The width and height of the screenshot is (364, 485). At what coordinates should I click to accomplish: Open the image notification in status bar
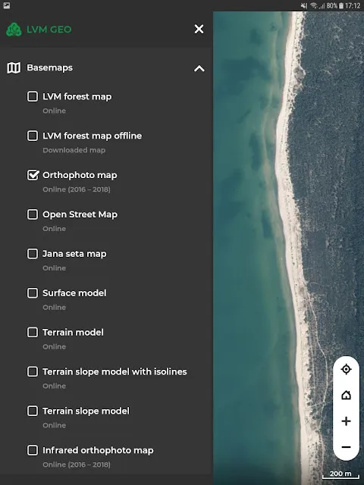click(7, 5)
